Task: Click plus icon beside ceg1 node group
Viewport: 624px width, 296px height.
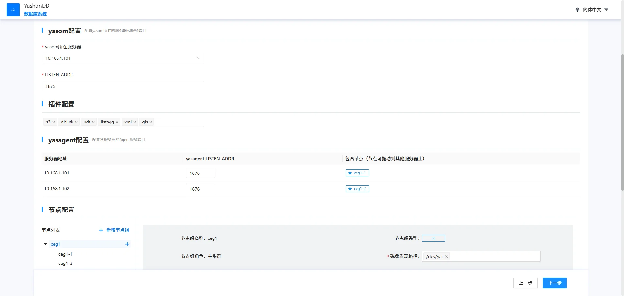Action: pyautogui.click(x=127, y=244)
